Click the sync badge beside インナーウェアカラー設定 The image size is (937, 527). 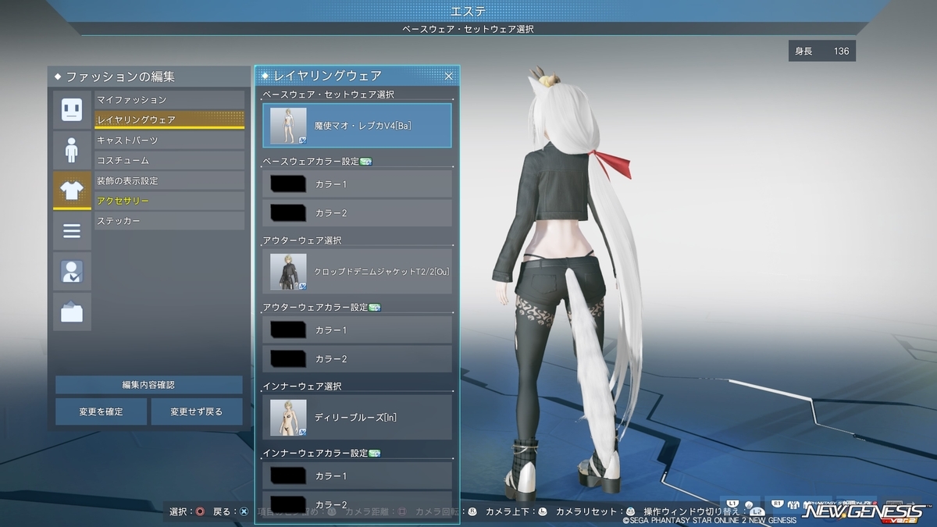[x=374, y=453]
